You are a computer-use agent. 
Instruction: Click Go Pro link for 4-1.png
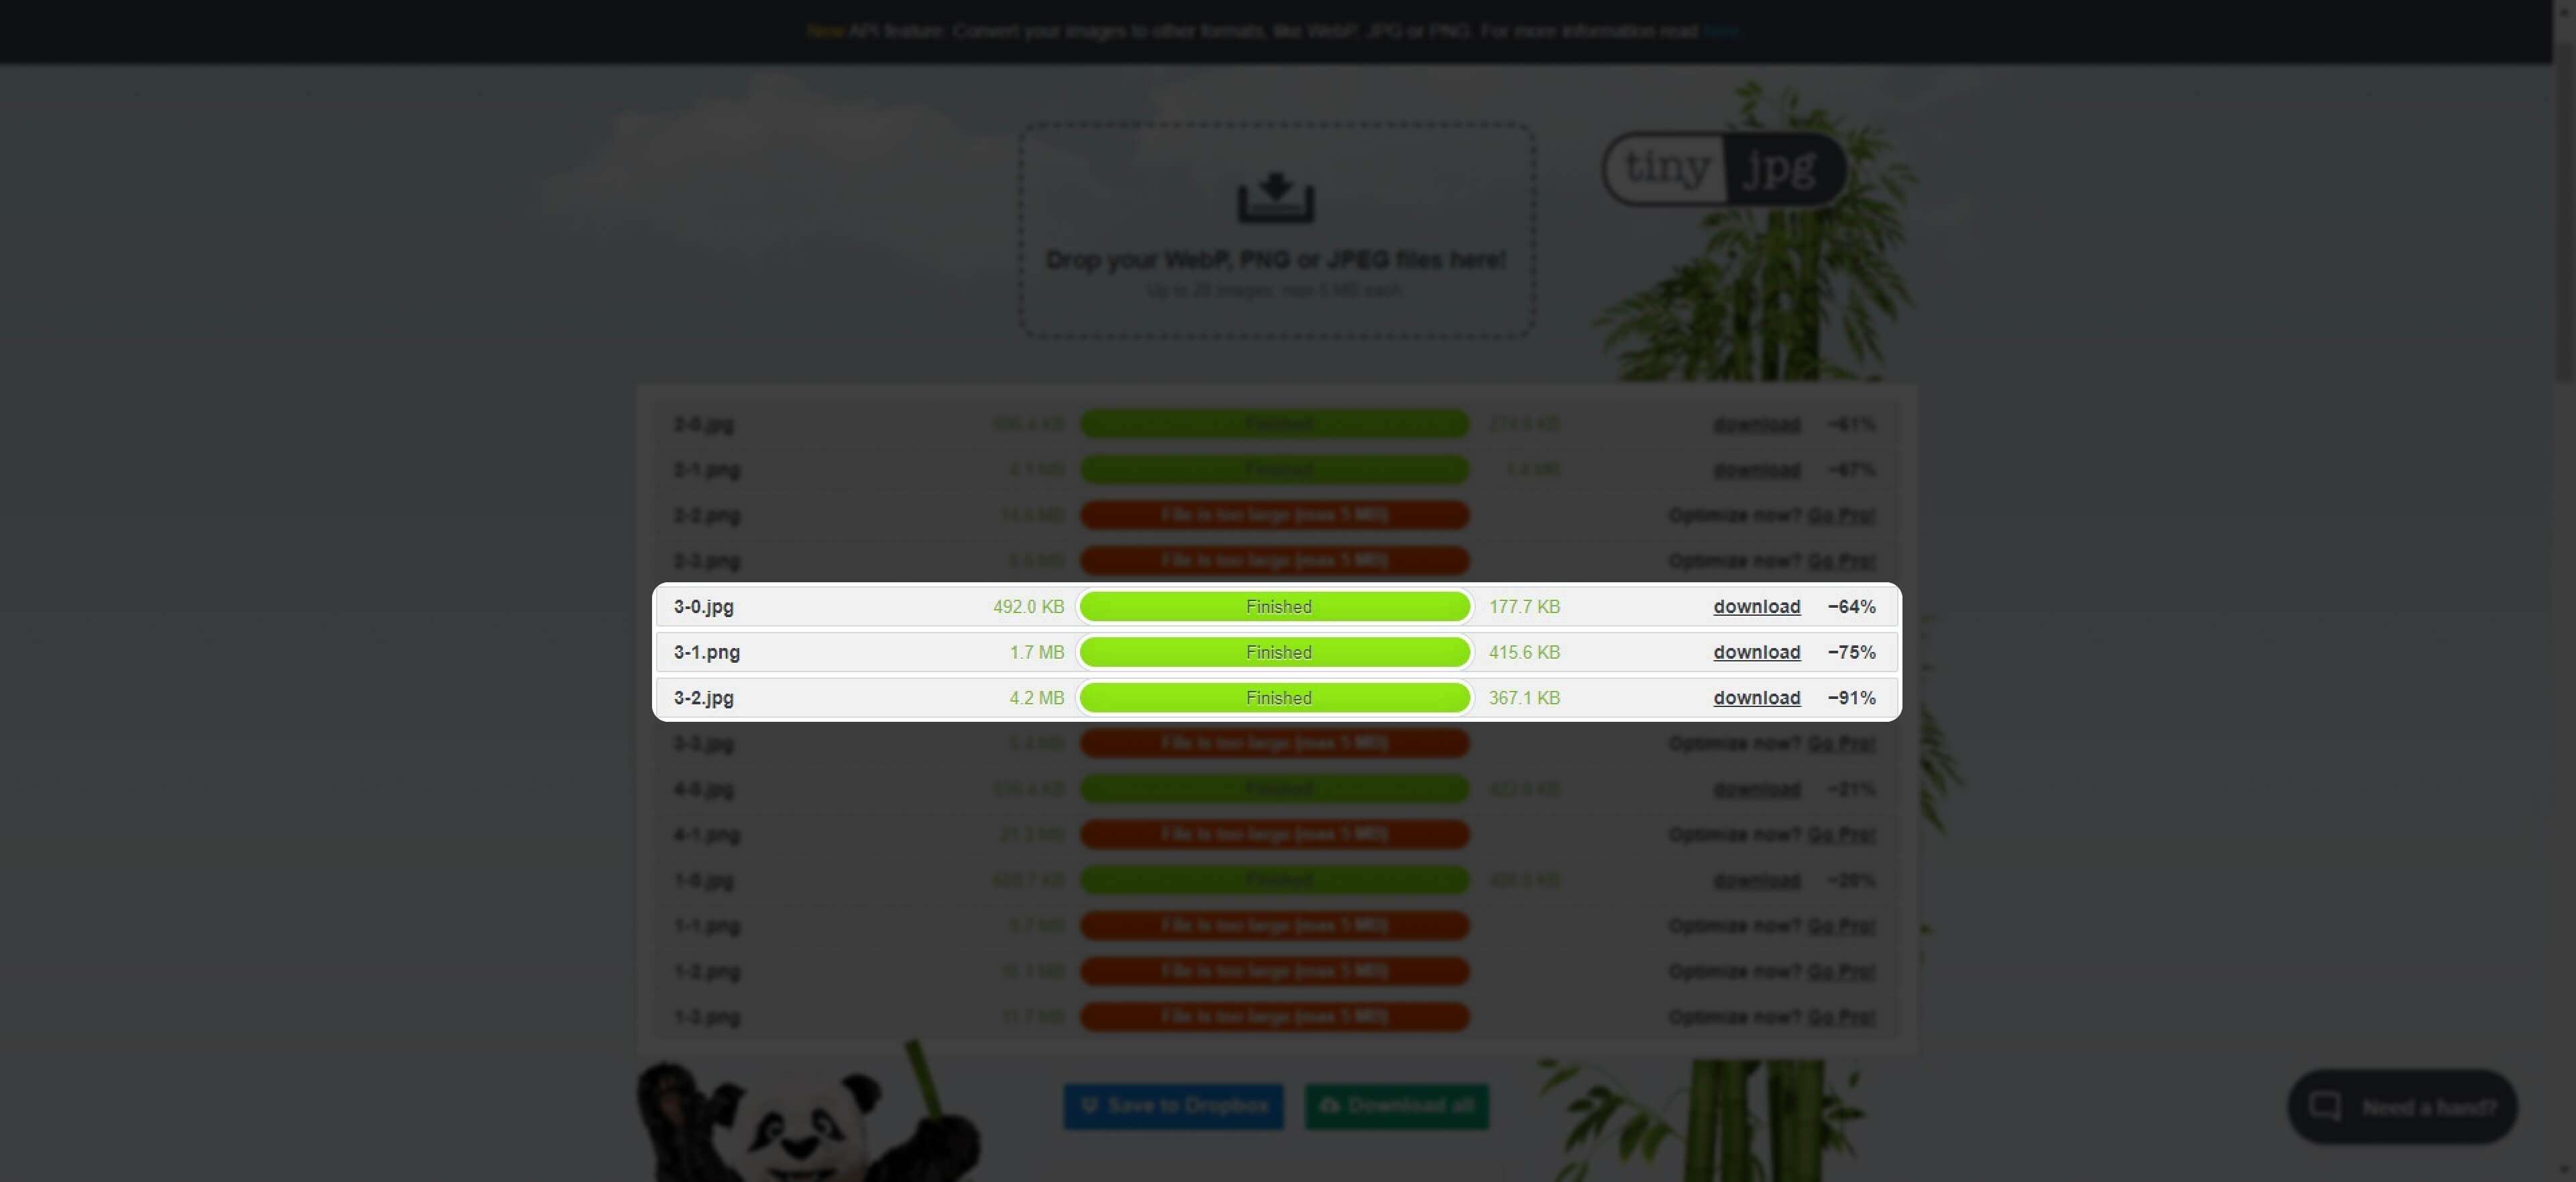tap(1841, 834)
